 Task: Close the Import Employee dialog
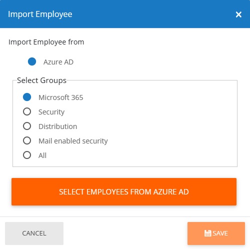238,14
